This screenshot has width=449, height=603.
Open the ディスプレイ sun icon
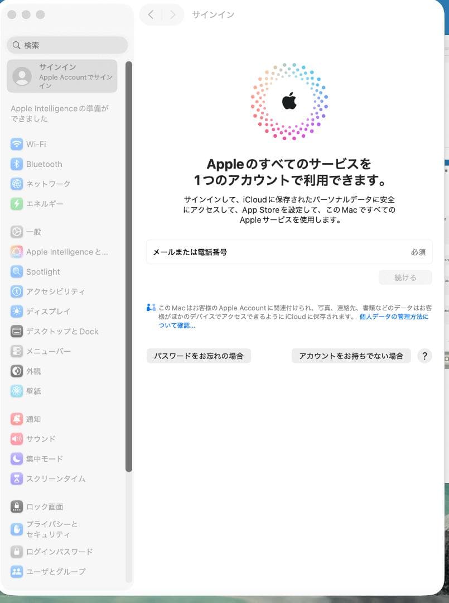pos(17,312)
